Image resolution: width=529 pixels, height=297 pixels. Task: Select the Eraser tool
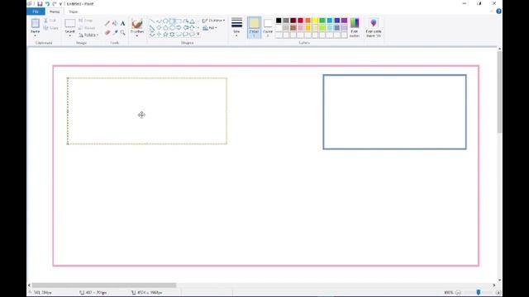(x=107, y=32)
